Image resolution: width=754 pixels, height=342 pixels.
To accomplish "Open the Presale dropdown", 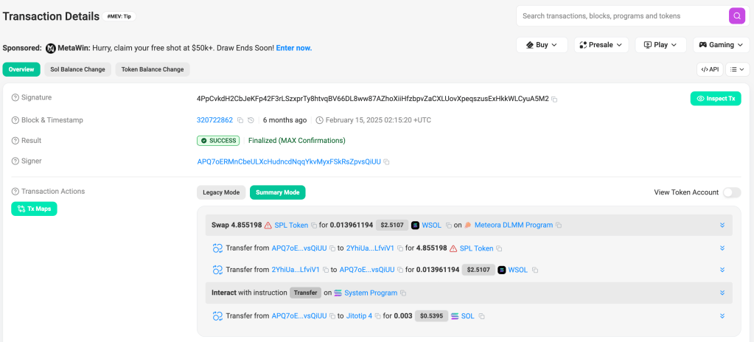I will pyautogui.click(x=601, y=45).
